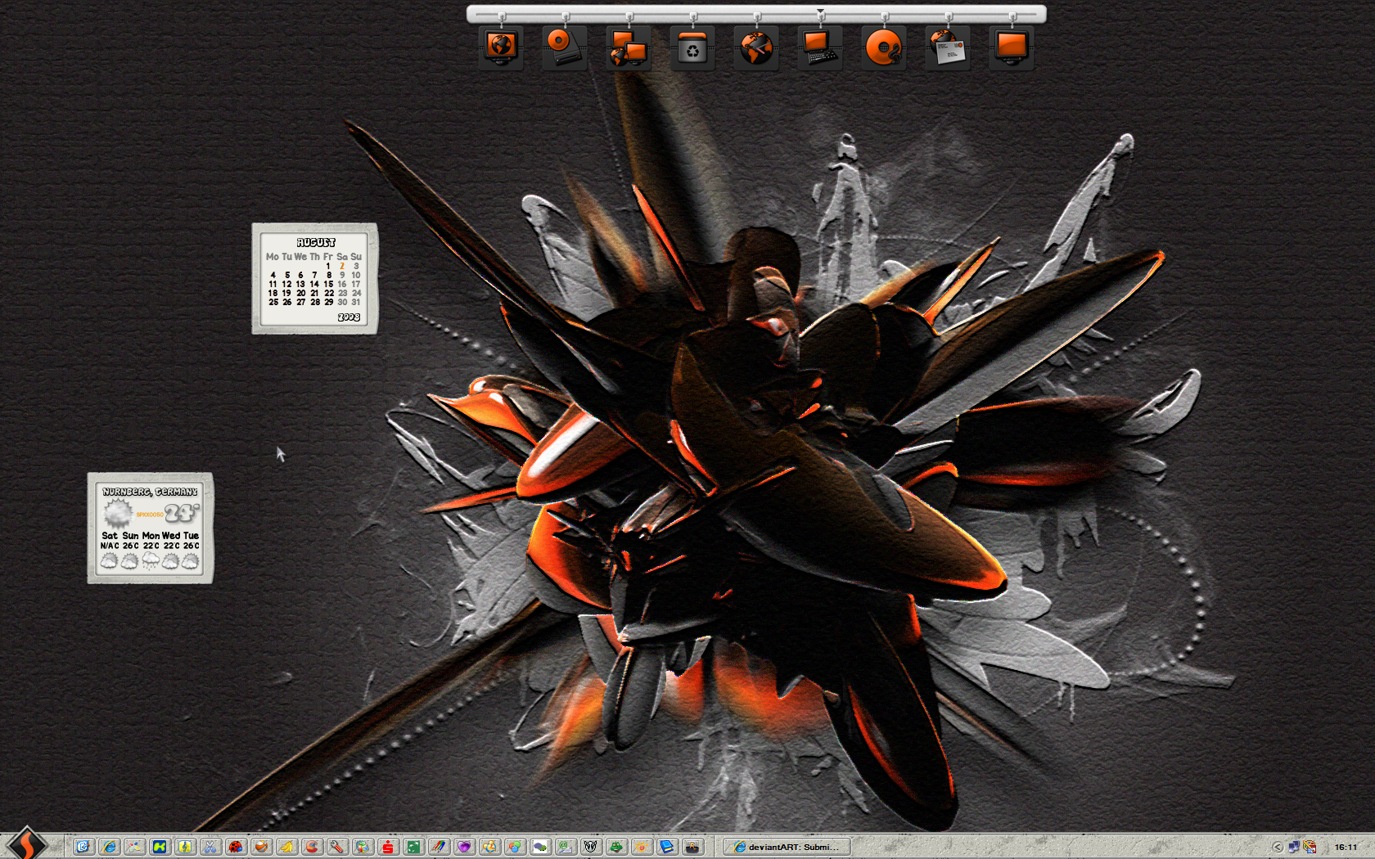
Task: Open the red wrench tool quick launch icon
Action: click(336, 847)
